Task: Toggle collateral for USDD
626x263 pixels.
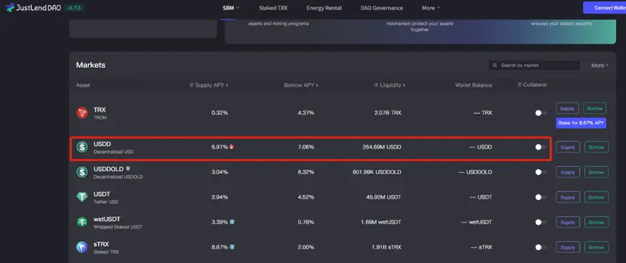Action: (541, 147)
